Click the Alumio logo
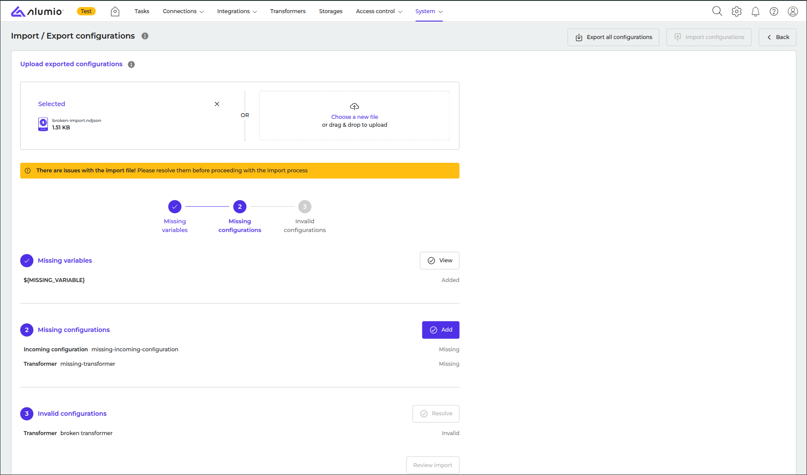This screenshot has height=475, width=807. (x=37, y=11)
